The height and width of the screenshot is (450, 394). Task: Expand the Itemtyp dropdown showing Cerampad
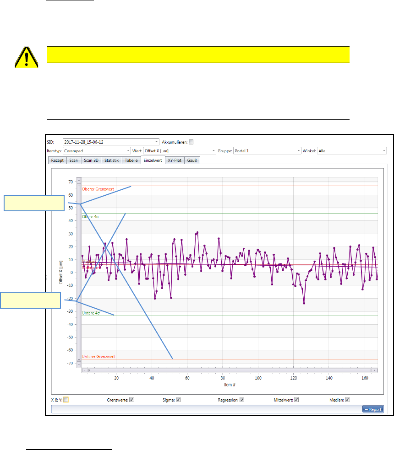128,150
